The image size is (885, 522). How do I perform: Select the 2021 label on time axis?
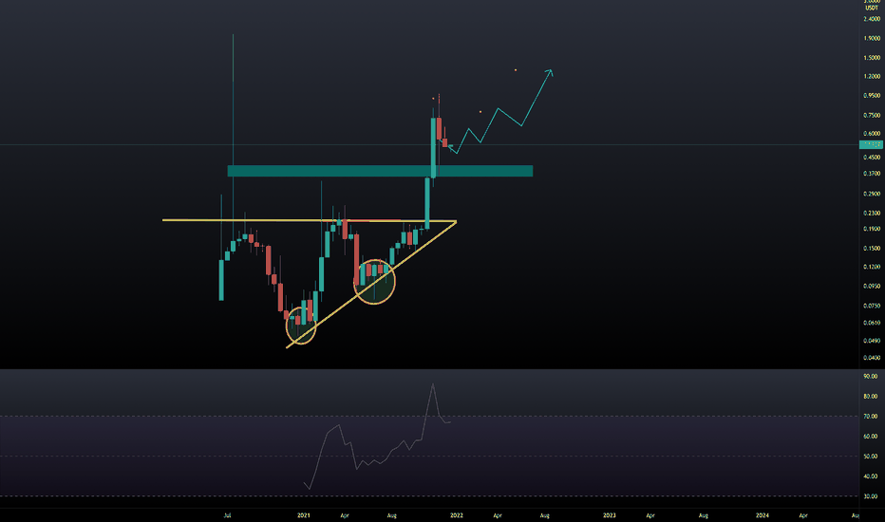[x=304, y=515]
